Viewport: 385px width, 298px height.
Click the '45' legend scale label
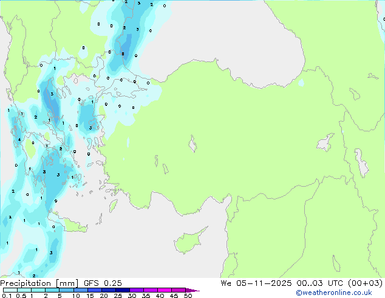pos(174,296)
